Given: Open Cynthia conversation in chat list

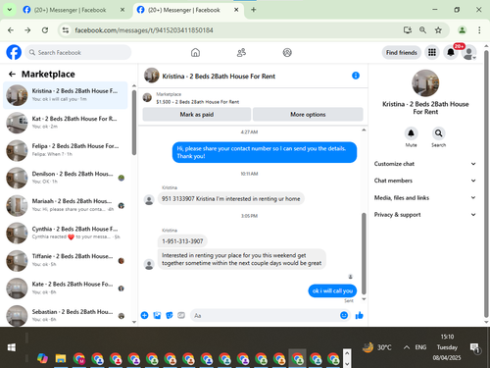Looking at the screenshot, I should tap(66, 233).
